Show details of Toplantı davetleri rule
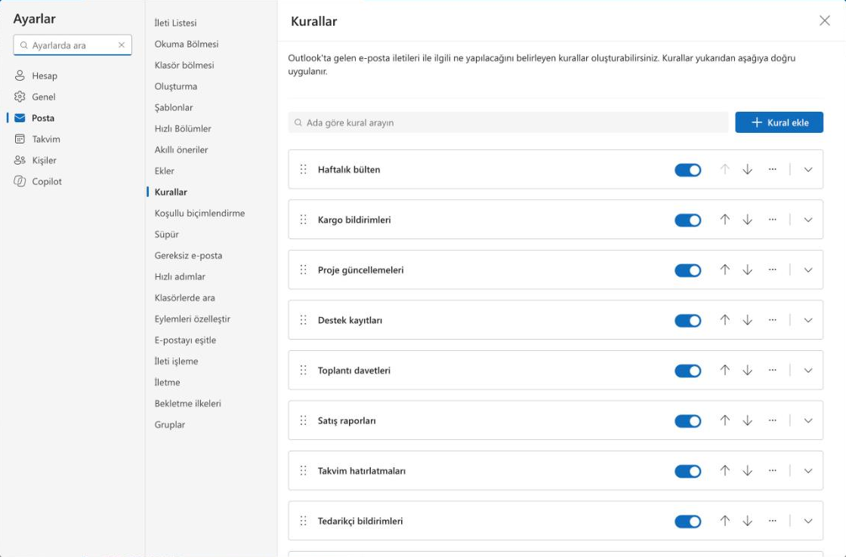 [x=807, y=370]
